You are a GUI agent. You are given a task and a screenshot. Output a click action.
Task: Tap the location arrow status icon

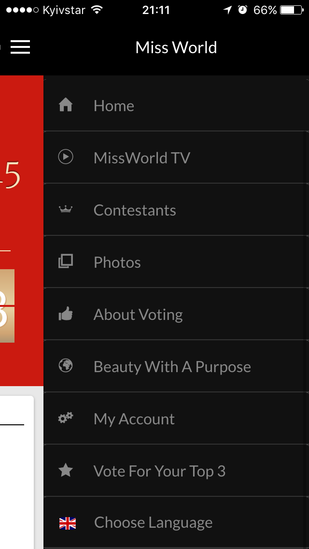pyautogui.click(x=228, y=10)
